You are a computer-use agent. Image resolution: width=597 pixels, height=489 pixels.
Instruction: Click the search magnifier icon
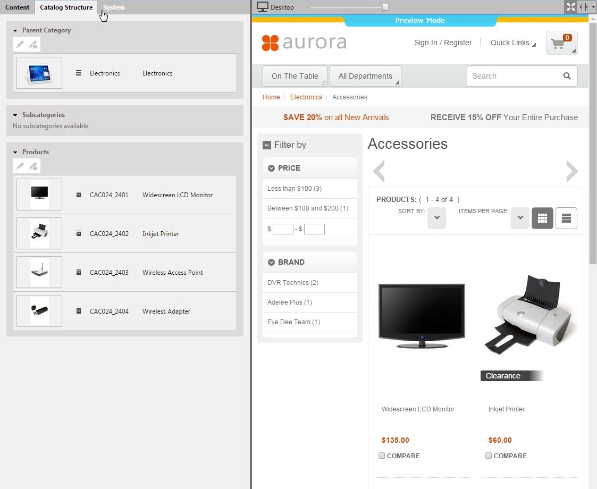click(566, 76)
